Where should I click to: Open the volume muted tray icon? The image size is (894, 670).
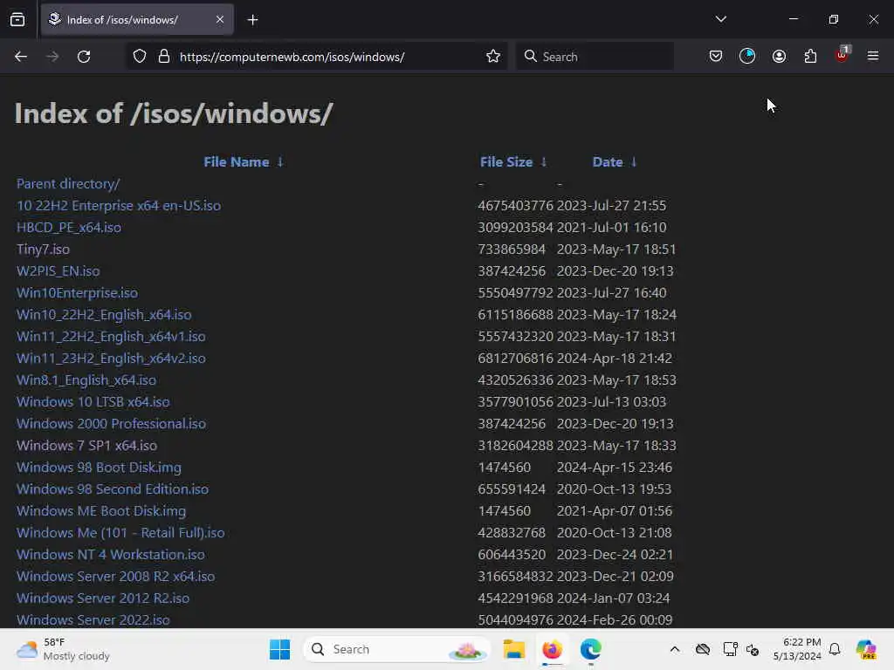(753, 649)
